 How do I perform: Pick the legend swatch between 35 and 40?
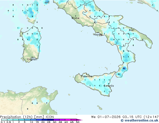(62, 120)
